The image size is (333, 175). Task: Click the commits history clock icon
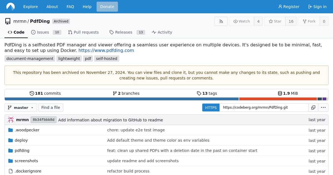(32, 93)
